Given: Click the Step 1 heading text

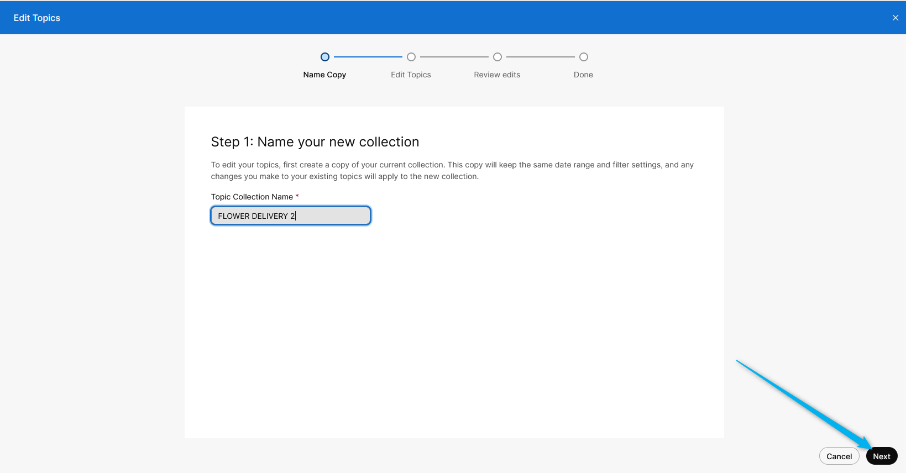Looking at the screenshot, I should (315, 142).
